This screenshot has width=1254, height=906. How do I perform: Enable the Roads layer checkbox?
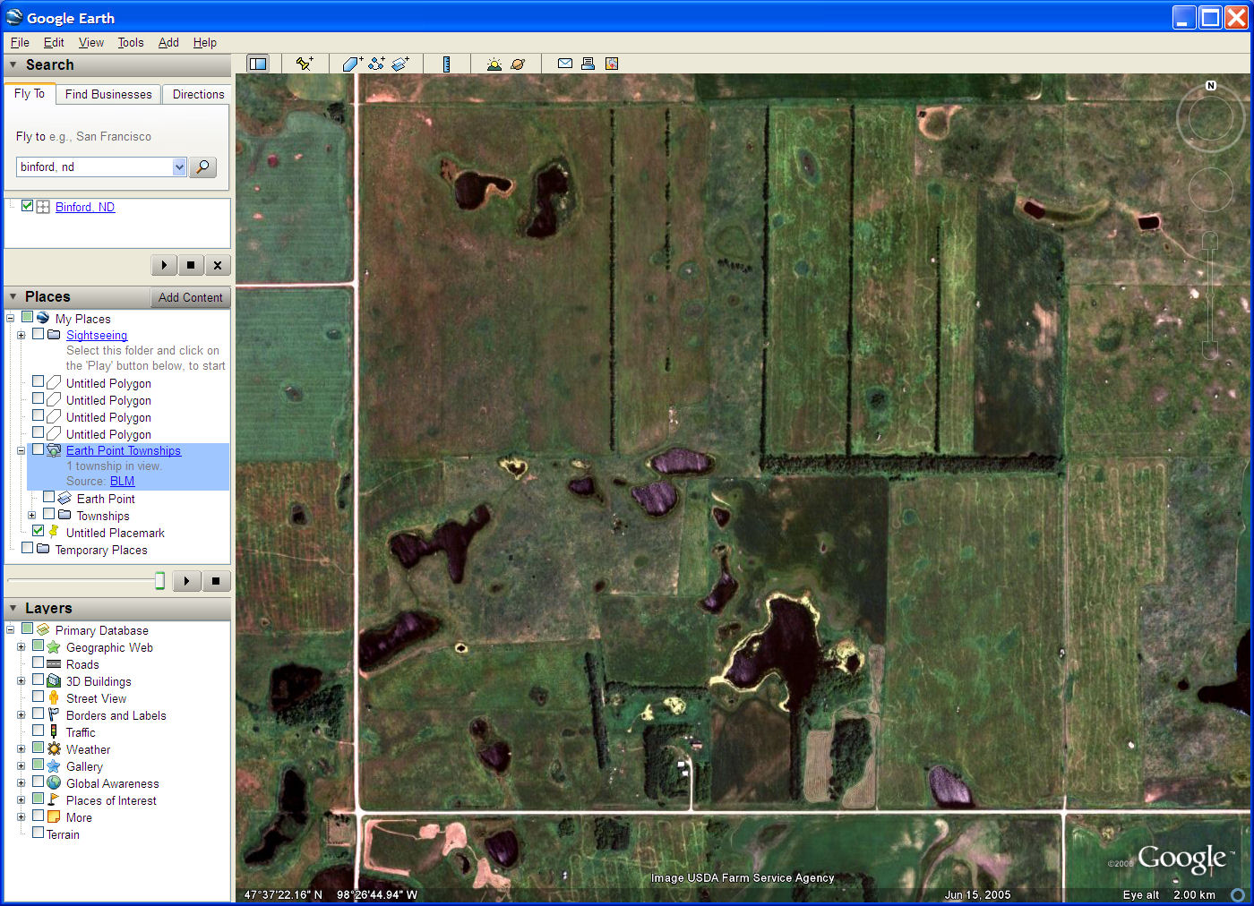[x=38, y=662]
